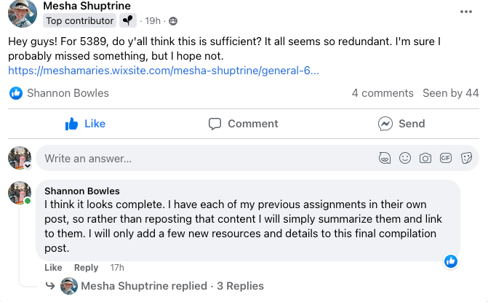
Task: Open the 4 comments list
Action: pyautogui.click(x=383, y=93)
